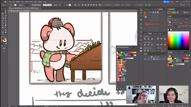Select the Hand tool
This screenshot has width=191, height=107.
click(x=6, y=25)
